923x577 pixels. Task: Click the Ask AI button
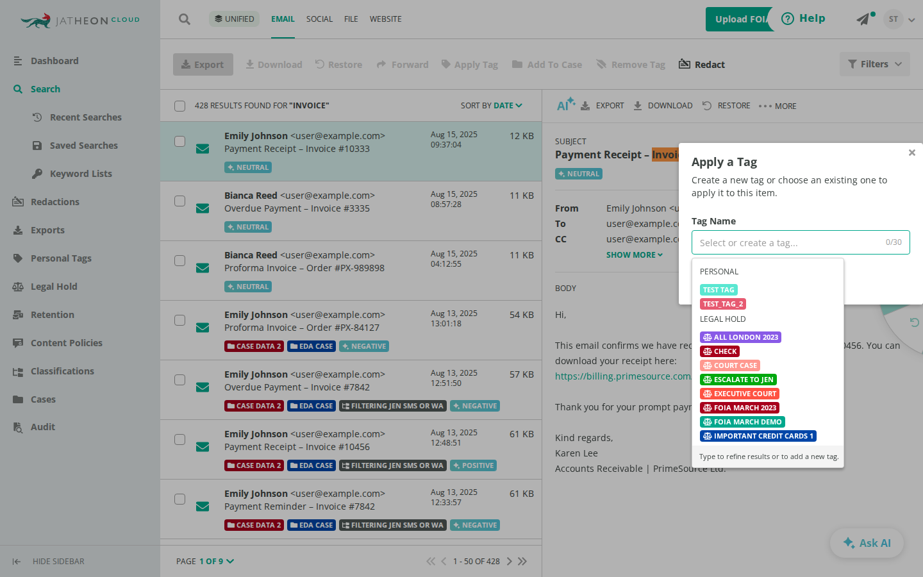867,543
